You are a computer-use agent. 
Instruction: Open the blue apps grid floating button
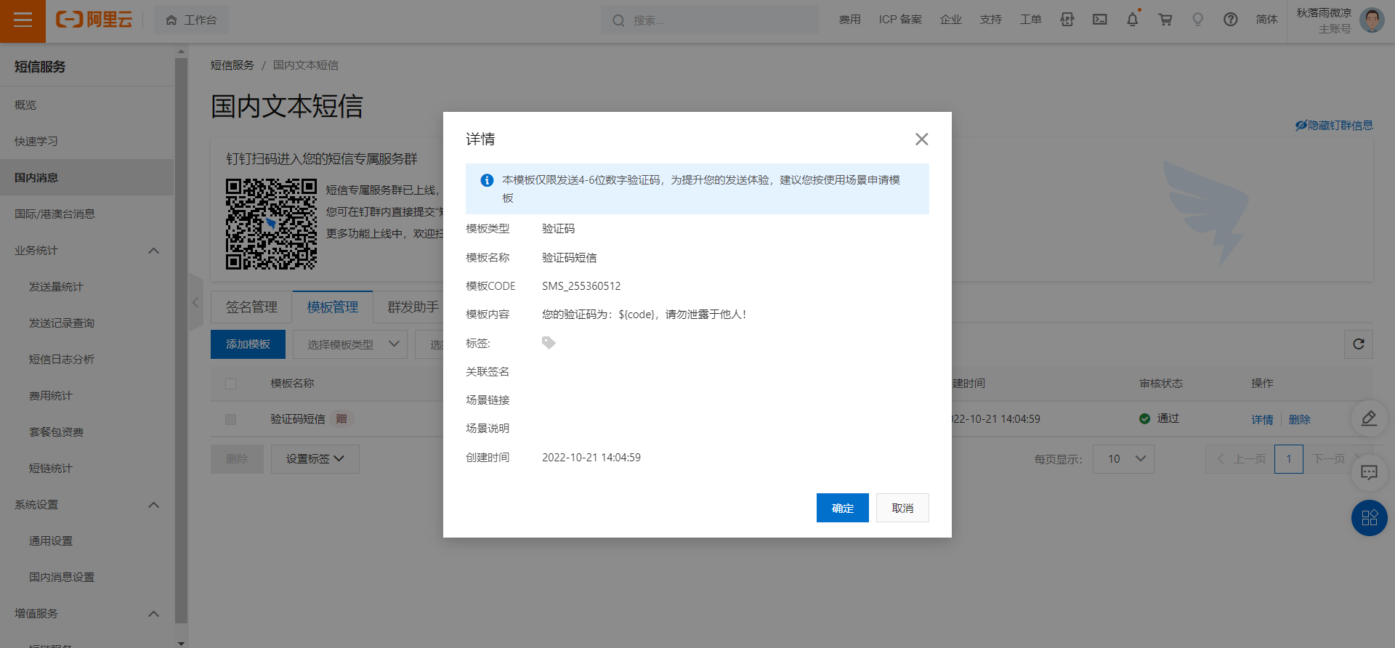coord(1369,518)
